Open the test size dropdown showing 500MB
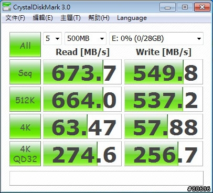Viewport: 213px width, 193px height. pyautogui.click(x=86, y=38)
